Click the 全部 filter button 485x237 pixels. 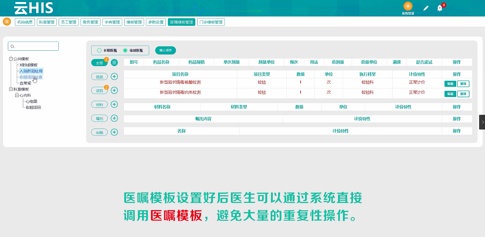[x=100, y=63]
